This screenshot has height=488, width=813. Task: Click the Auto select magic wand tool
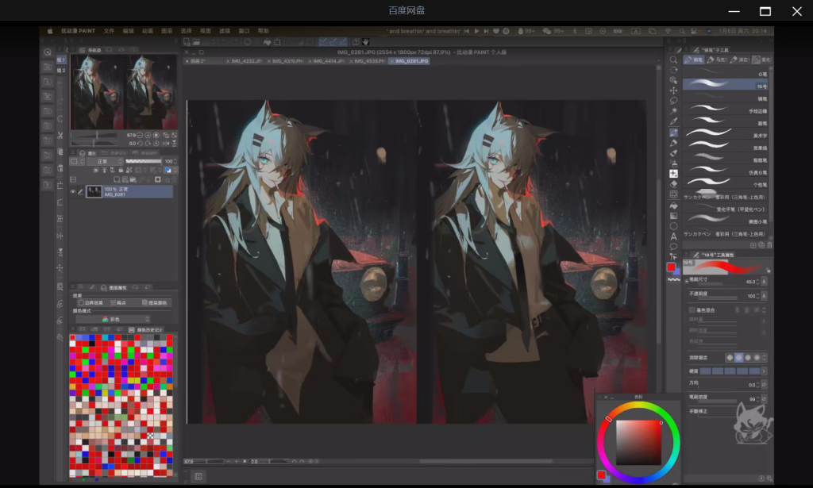673,111
